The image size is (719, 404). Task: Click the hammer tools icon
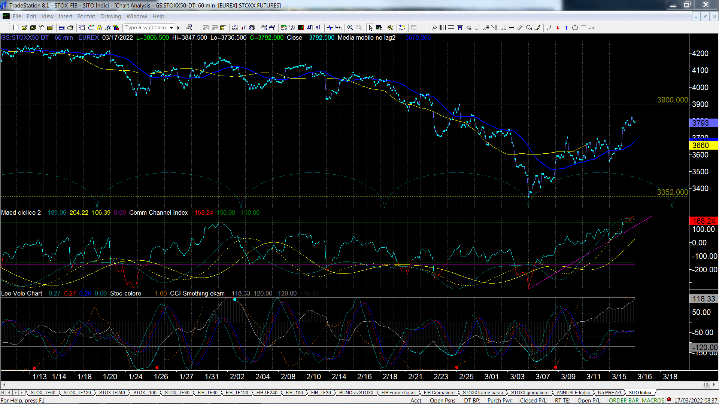pos(391,28)
